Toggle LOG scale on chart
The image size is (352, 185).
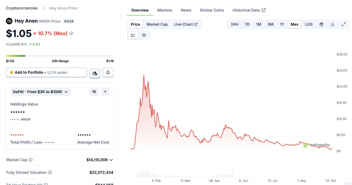[x=309, y=24]
